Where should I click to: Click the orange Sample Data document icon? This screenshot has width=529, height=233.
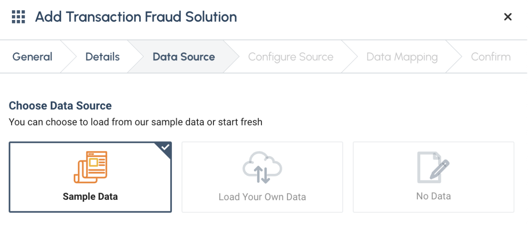click(x=91, y=167)
